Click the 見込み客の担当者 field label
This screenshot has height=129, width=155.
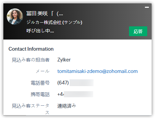click(31, 60)
